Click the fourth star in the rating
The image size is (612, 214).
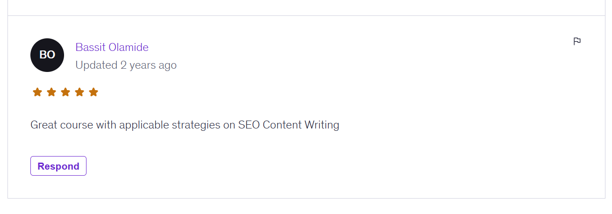[x=79, y=92]
